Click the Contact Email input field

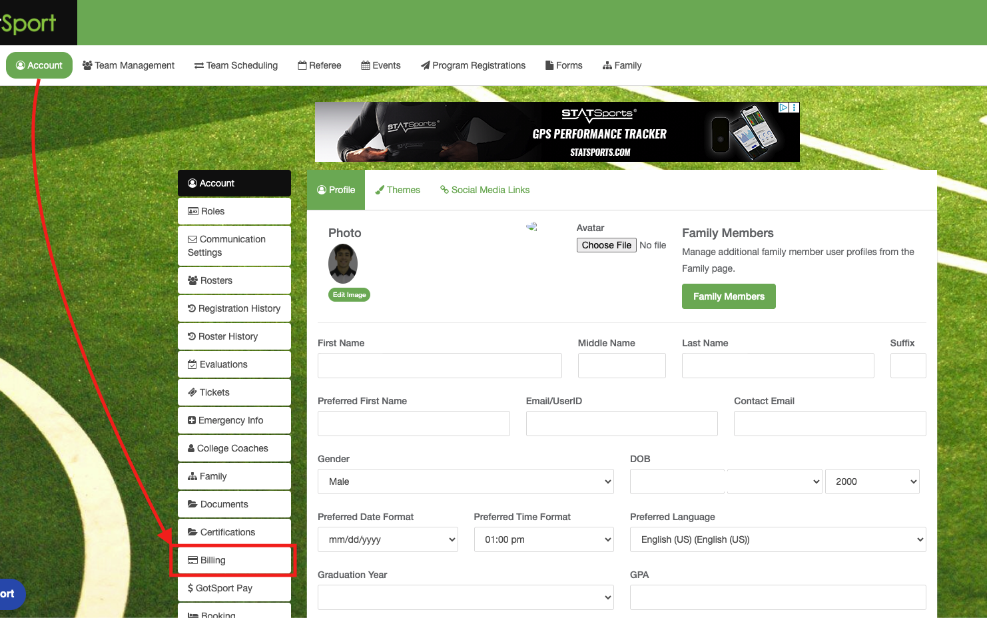coord(830,424)
